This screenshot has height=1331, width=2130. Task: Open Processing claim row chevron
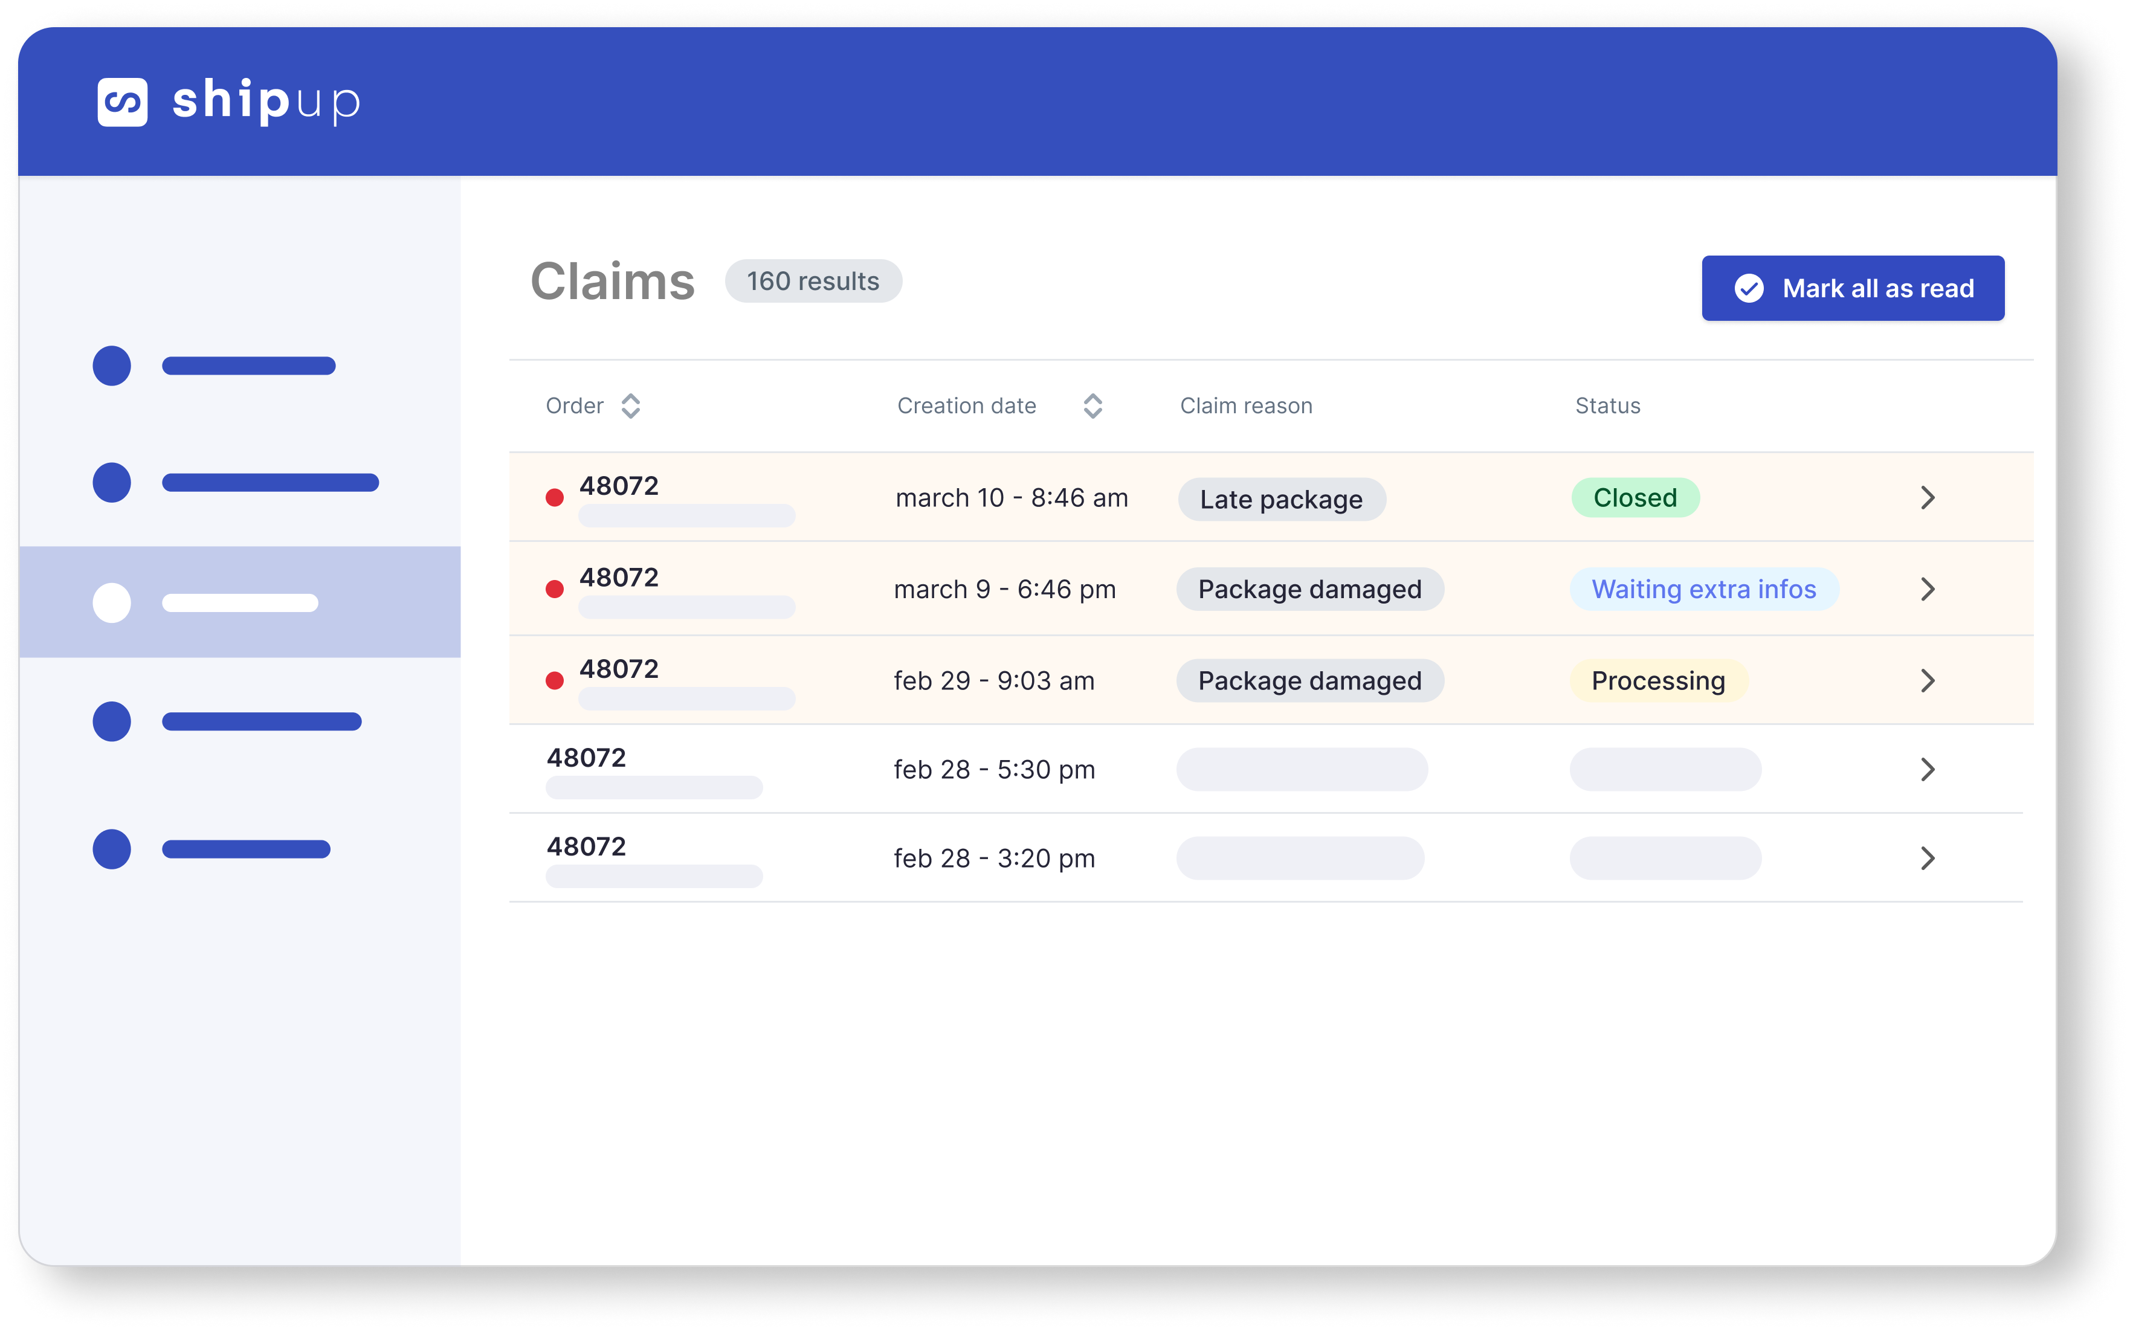[x=1928, y=680]
